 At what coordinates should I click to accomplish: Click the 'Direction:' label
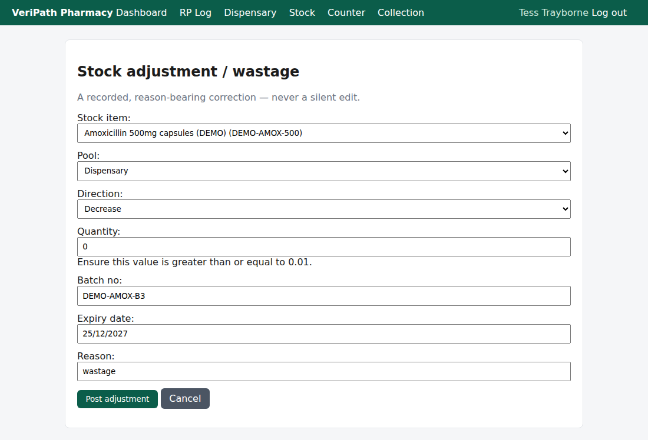point(100,194)
